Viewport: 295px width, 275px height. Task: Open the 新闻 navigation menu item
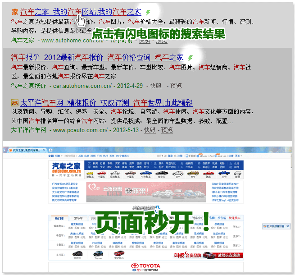coord(95,163)
